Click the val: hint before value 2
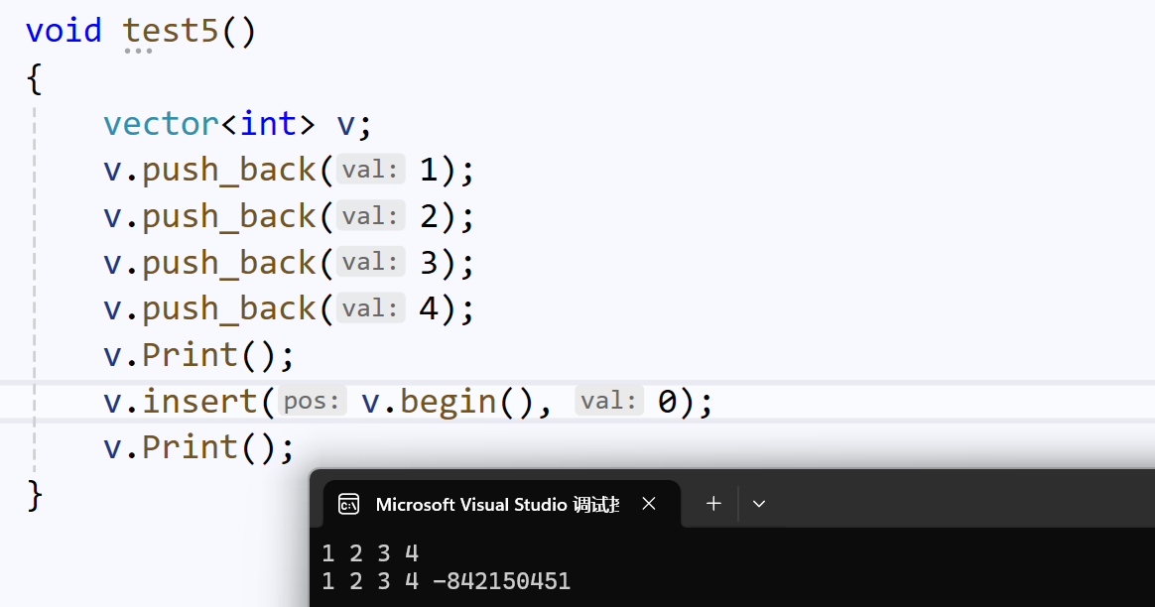The width and height of the screenshot is (1155, 607). coord(370,216)
